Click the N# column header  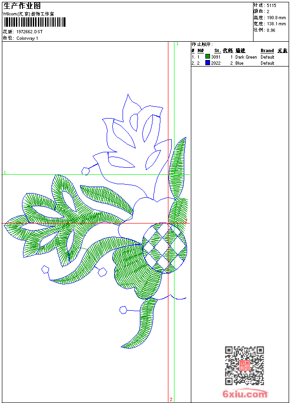coord(201,51)
